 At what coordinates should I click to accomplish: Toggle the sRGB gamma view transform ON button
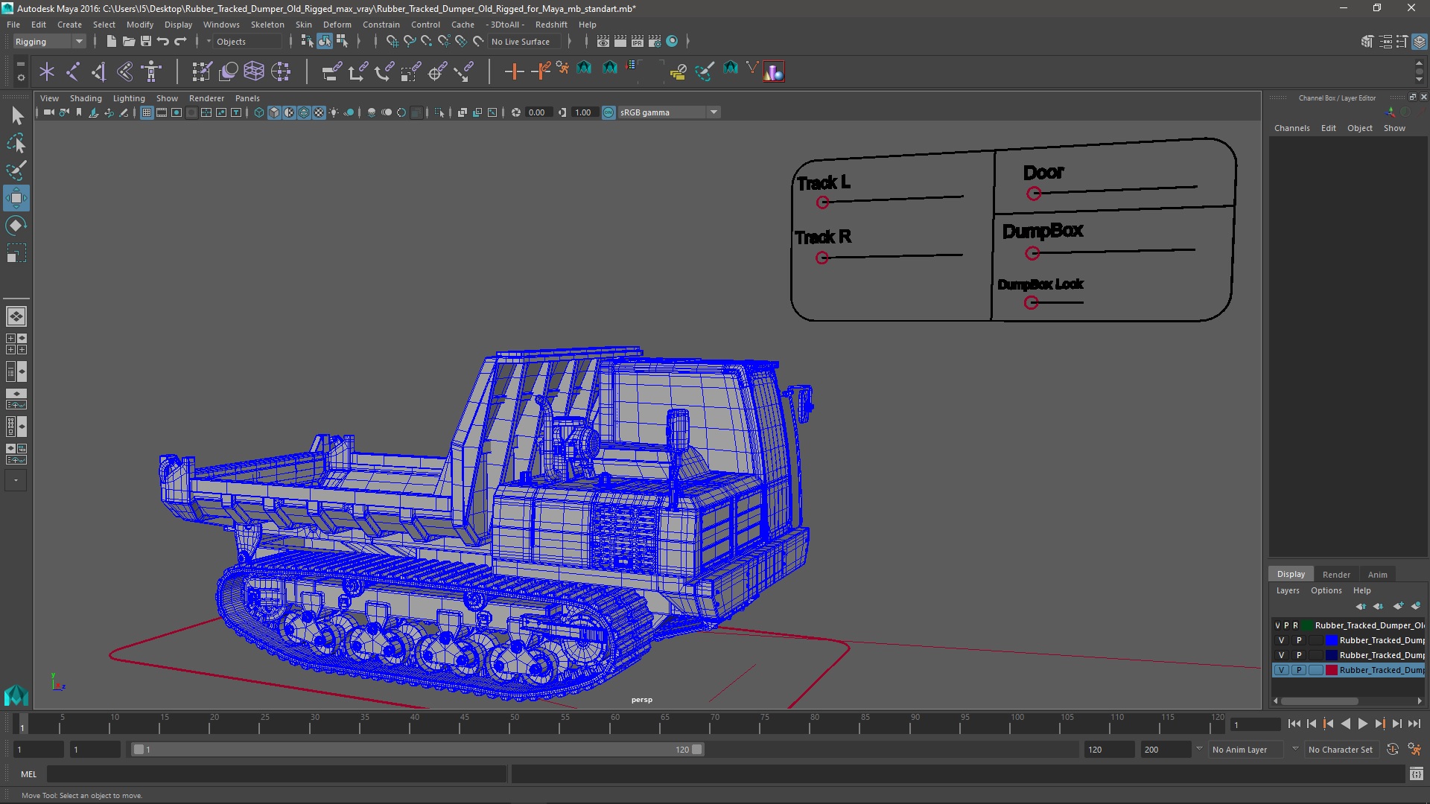[x=608, y=112]
